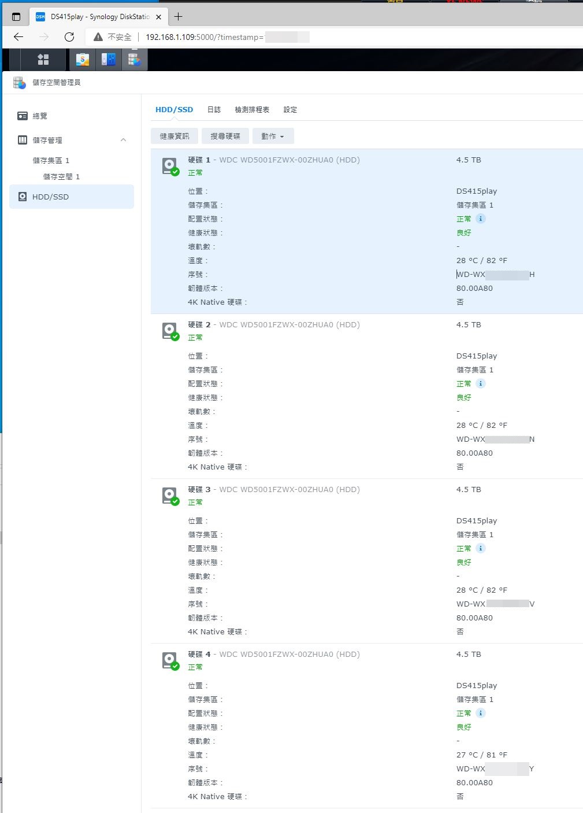Click the Storage Manager taskbar icon
Viewport: 583px width, 813px height.
(135, 59)
